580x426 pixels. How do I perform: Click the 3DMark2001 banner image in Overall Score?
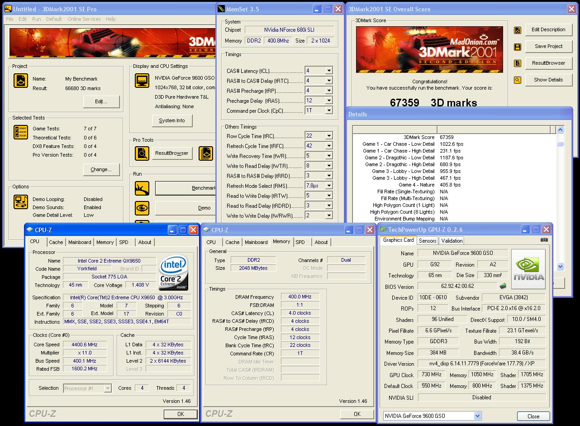pyautogui.click(x=429, y=50)
